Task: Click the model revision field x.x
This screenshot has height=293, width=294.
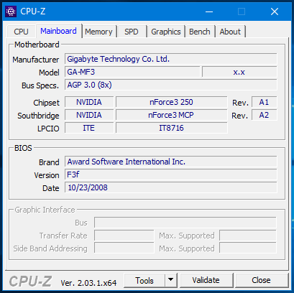Action: tap(239, 72)
